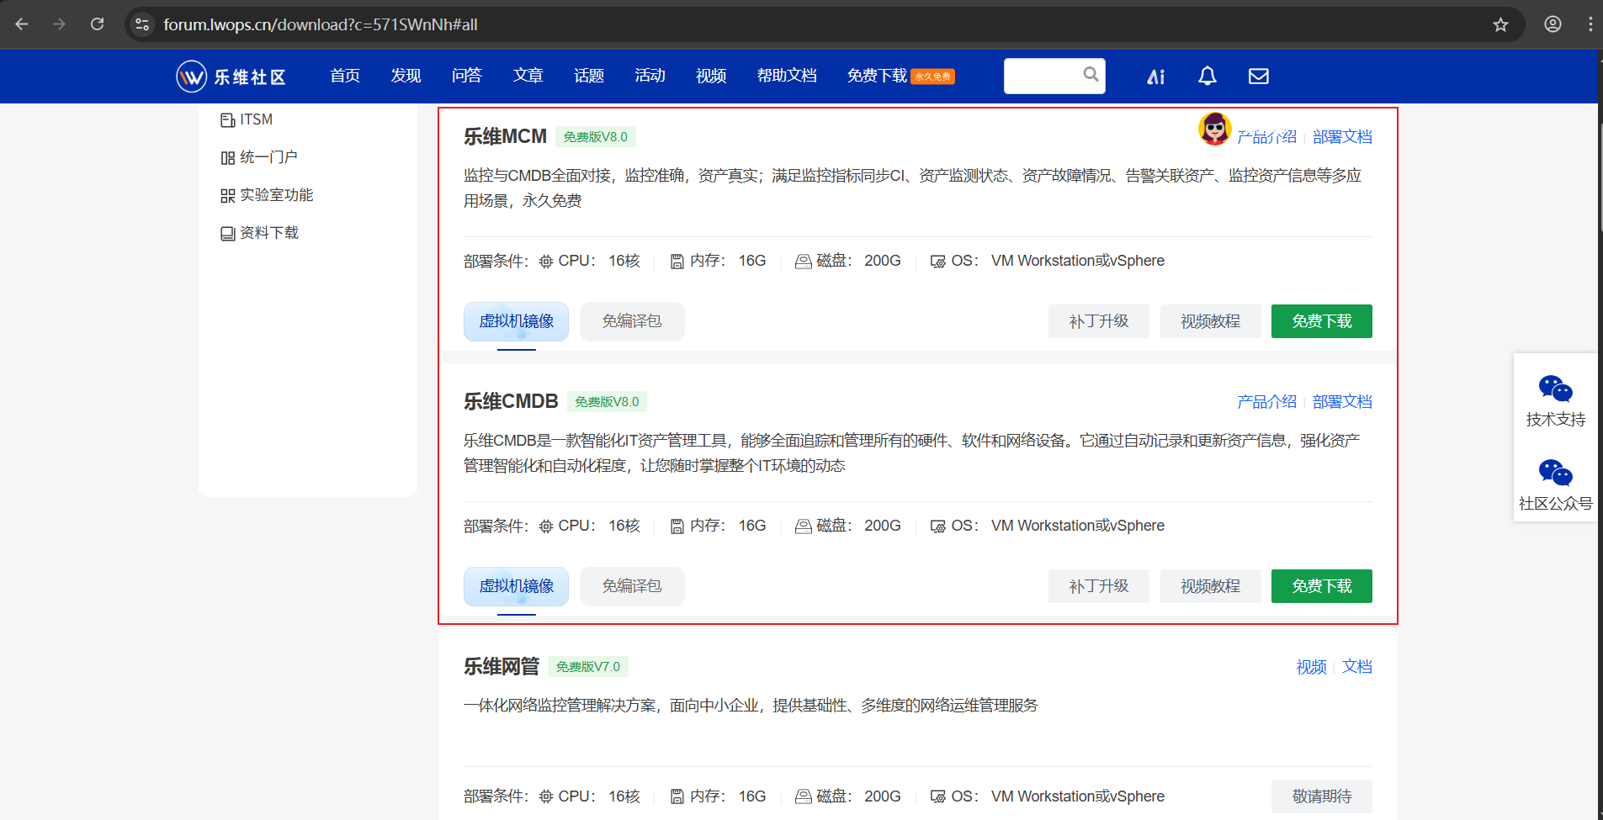The width and height of the screenshot is (1603, 820).
Task: Open the AI assistant icon
Action: click(x=1156, y=77)
